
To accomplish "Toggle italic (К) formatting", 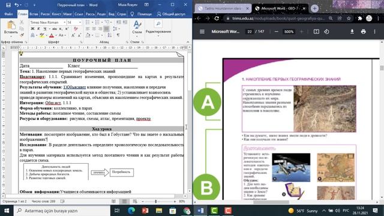I will click(x=38, y=29).
